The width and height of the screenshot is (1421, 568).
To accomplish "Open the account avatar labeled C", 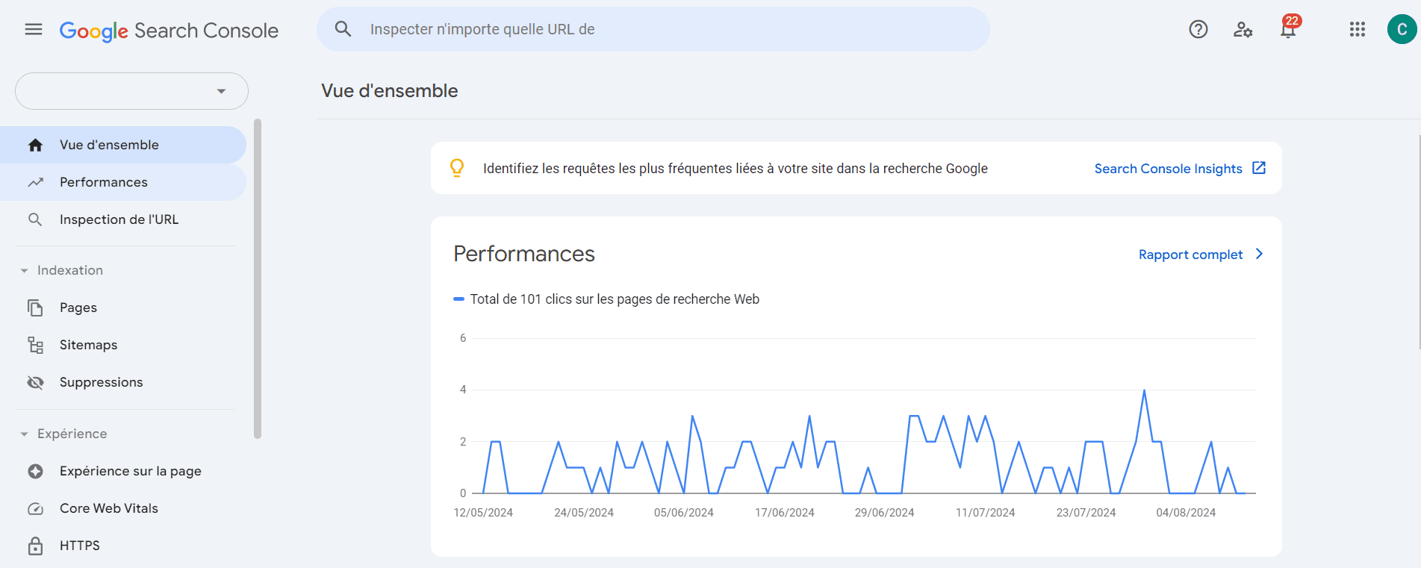I will (x=1402, y=29).
